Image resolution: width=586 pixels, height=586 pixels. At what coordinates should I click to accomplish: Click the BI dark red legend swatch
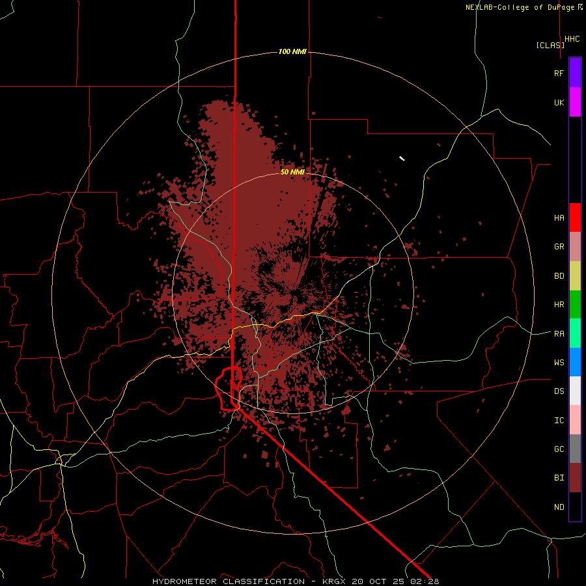click(x=575, y=478)
